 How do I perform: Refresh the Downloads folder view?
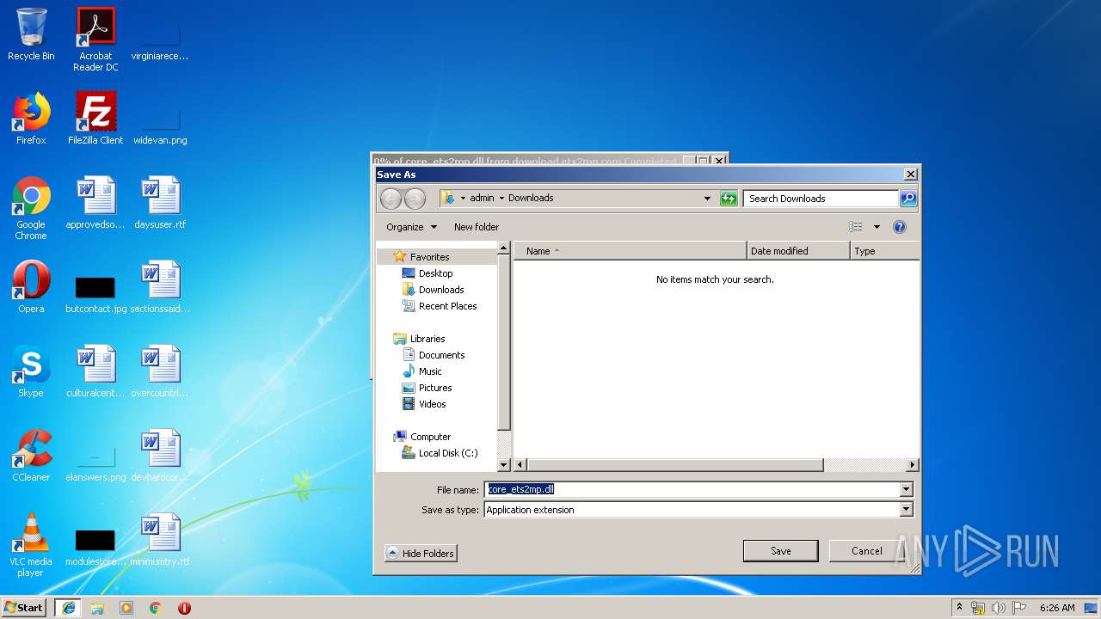(x=729, y=199)
